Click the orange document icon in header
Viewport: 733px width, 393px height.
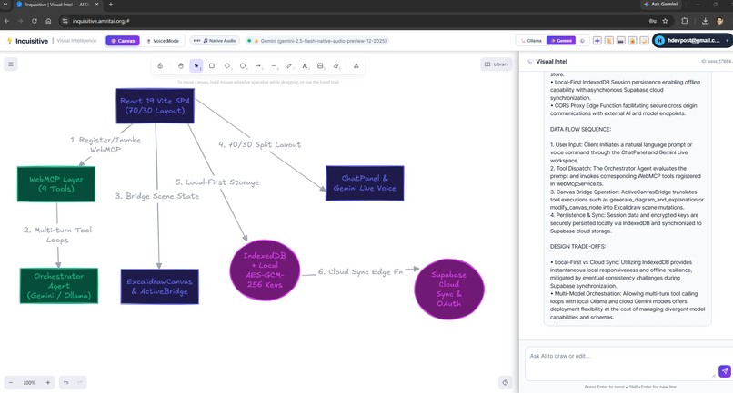(x=608, y=41)
